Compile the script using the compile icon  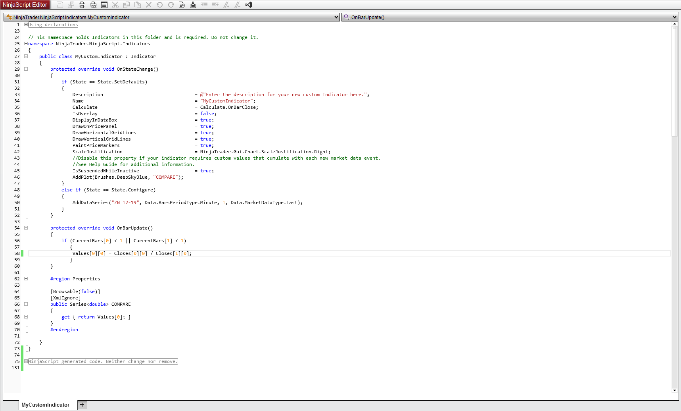click(193, 5)
